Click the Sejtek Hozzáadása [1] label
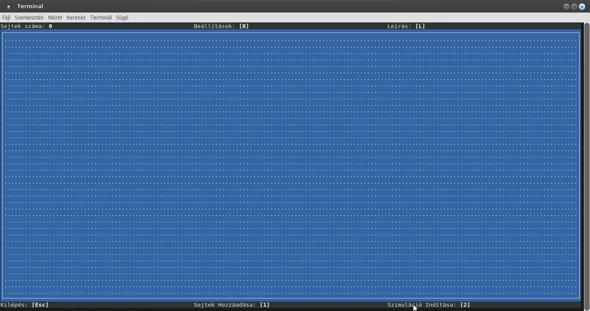This screenshot has height=311, width=590. click(x=232, y=305)
